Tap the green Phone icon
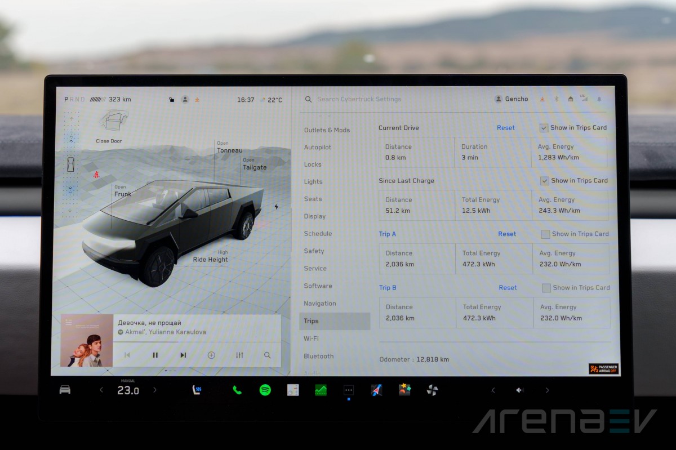The image size is (676, 450). click(x=237, y=390)
